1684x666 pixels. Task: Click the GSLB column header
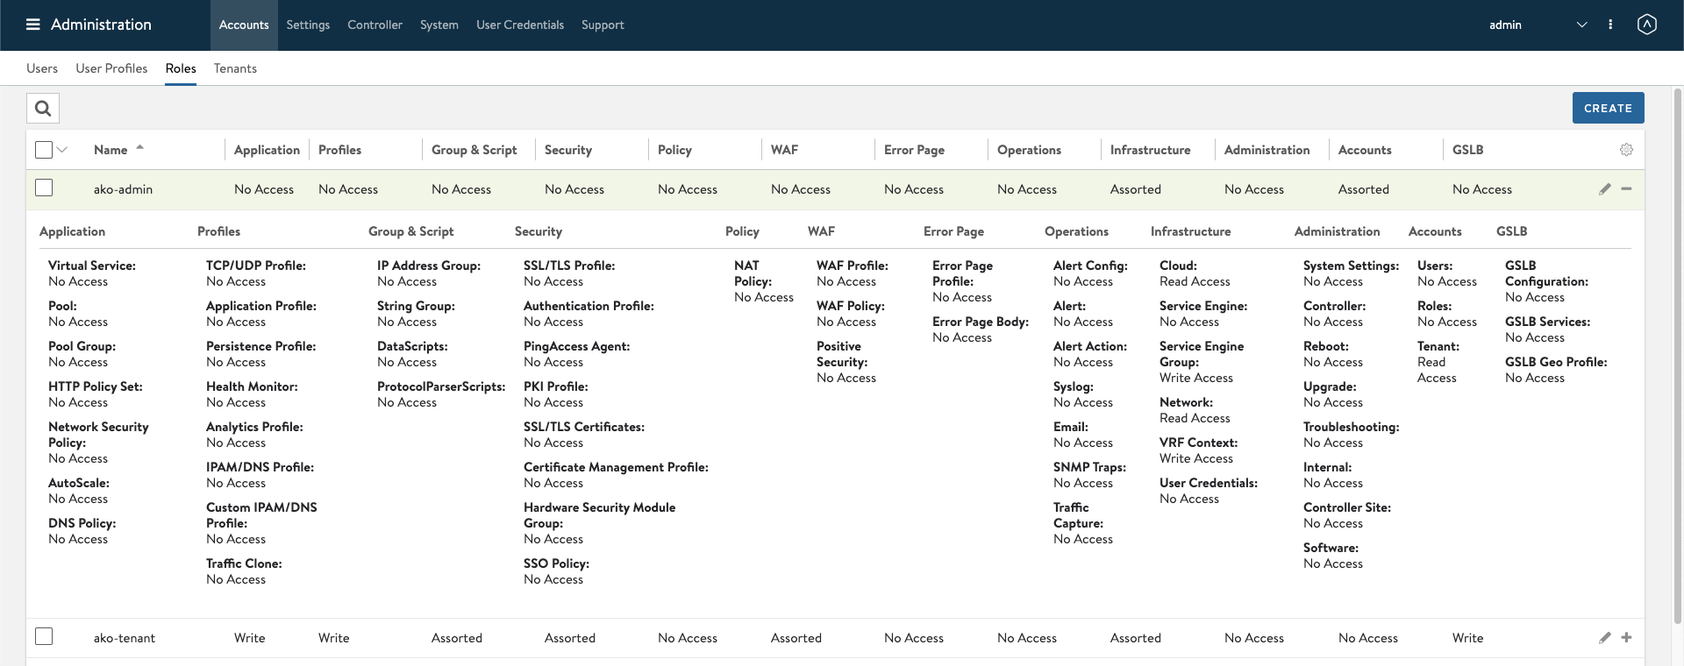tap(1467, 150)
